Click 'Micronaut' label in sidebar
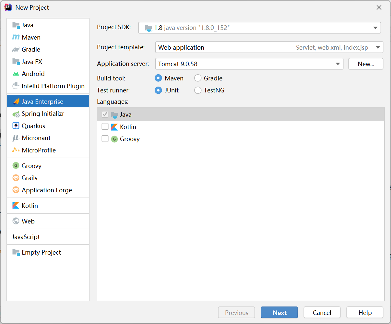The image size is (391, 324). tap(36, 138)
